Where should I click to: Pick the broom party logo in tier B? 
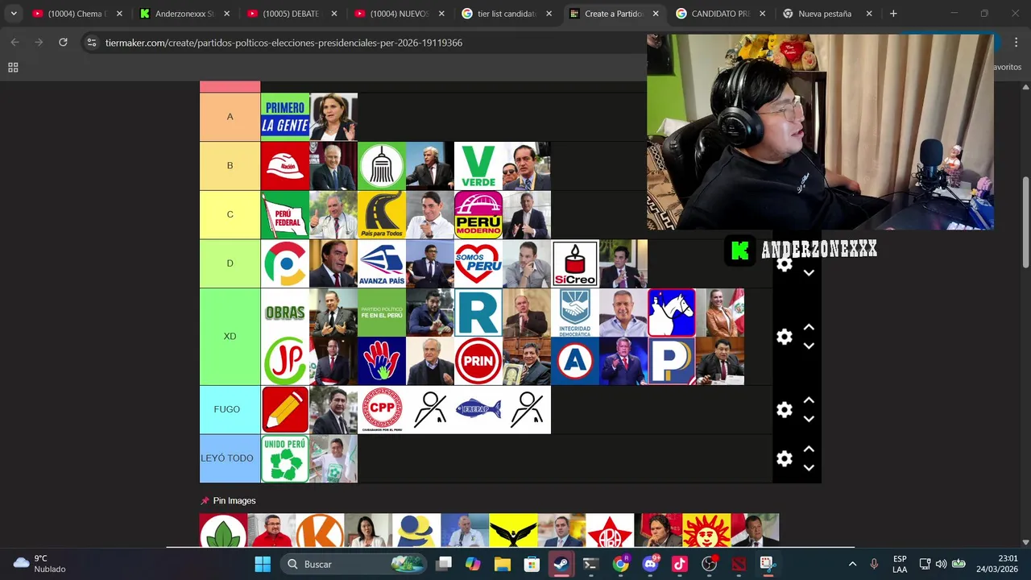382,166
